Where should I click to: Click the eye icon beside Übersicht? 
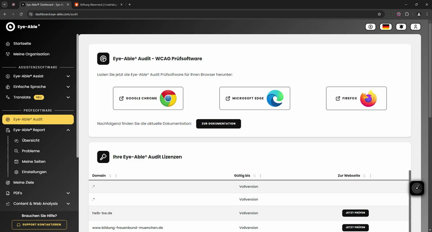[16, 140]
